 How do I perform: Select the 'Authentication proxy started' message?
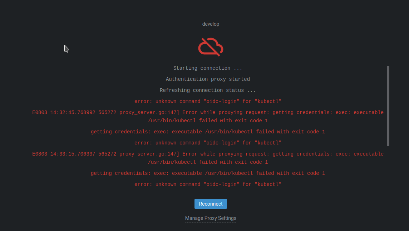point(208,79)
